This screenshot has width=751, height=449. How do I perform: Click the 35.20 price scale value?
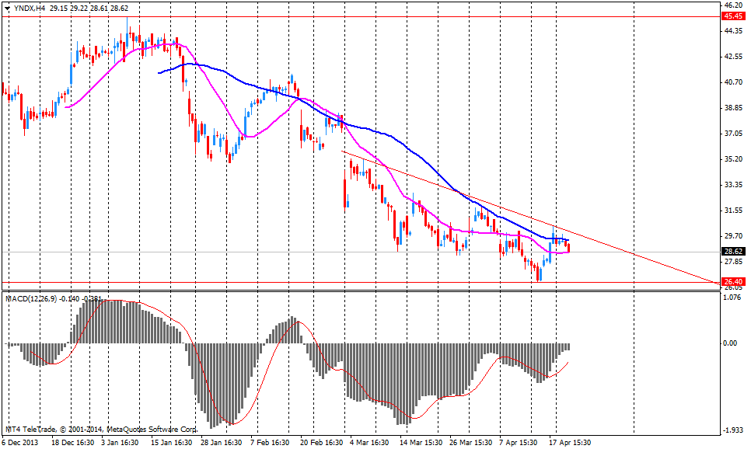[x=733, y=159]
